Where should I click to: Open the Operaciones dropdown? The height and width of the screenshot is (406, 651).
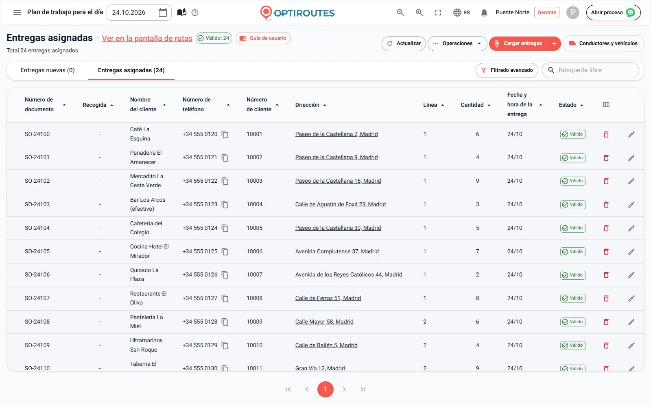[x=457, y=43]
